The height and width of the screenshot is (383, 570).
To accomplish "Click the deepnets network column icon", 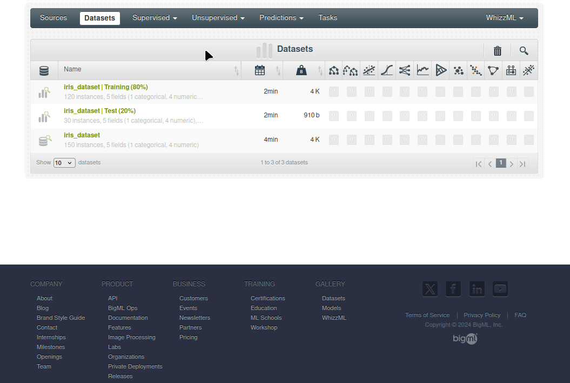I will point(405,70).
